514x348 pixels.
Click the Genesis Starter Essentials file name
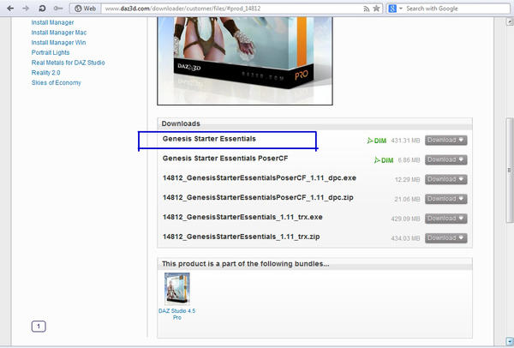click(x=209, y=139)
